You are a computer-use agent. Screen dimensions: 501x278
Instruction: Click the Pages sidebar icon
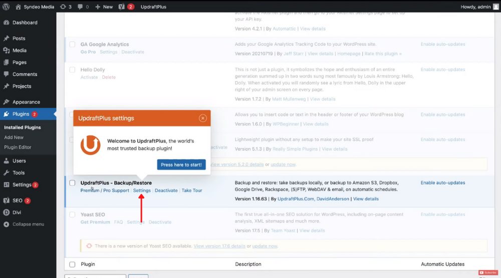coord(7,62)
